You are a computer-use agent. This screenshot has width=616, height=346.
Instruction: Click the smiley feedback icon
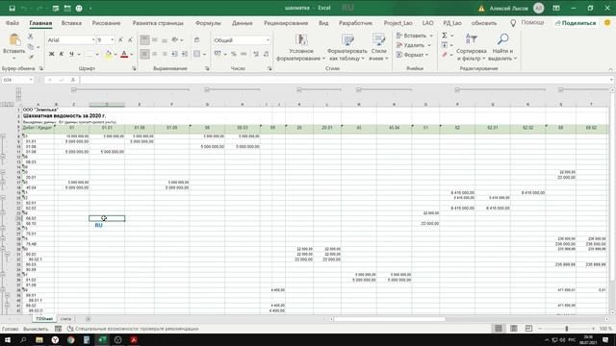point(607,23)
